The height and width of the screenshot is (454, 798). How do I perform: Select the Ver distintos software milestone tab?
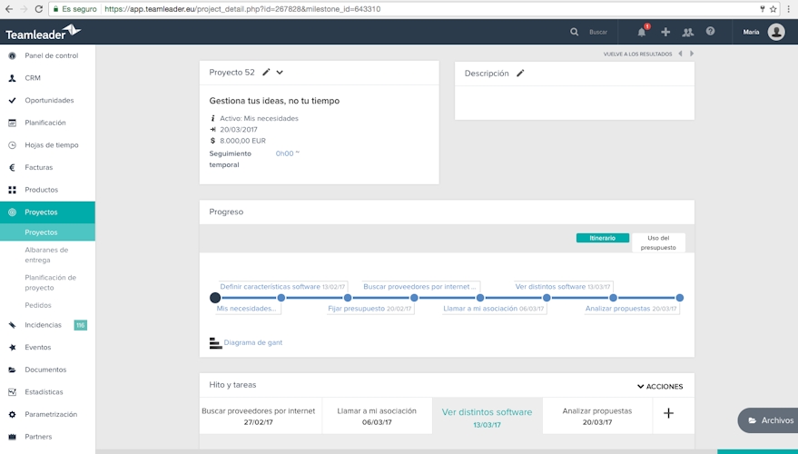pyautogui.click(x=487, y=417)
